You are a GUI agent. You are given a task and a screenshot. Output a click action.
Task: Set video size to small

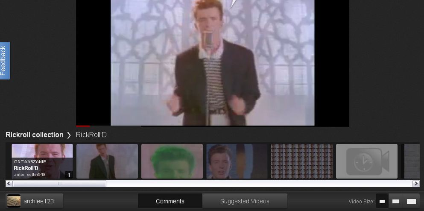[x=382, y=201]
